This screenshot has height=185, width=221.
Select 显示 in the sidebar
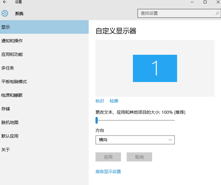click(6, 27)
